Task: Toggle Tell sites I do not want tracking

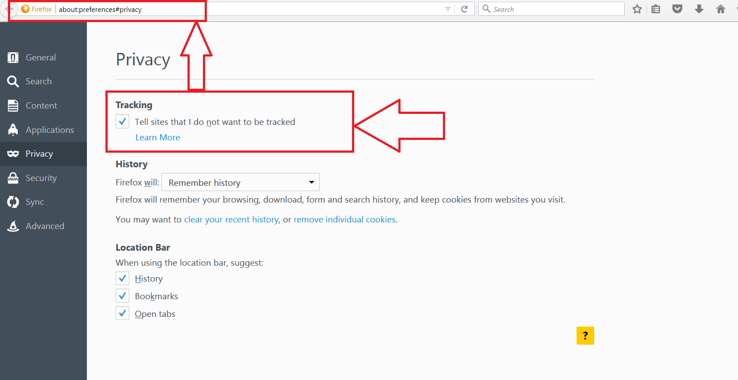Action: click(x=123, y=121)
